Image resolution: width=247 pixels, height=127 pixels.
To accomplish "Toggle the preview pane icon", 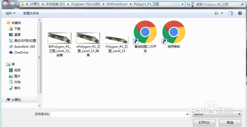I will coord(231,13).
